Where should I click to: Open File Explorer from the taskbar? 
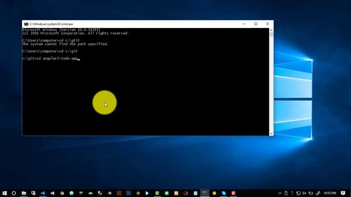[x=24, y=193]
